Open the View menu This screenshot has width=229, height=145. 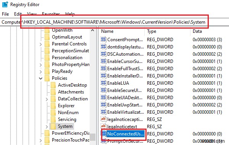pos(32,14)
